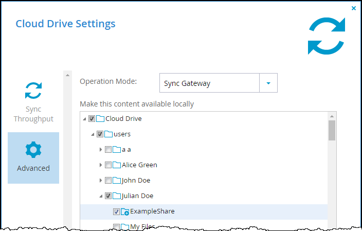362x231 pixels.
Task: Click the Cloud Drive folder icon
Action: [100, 119]
